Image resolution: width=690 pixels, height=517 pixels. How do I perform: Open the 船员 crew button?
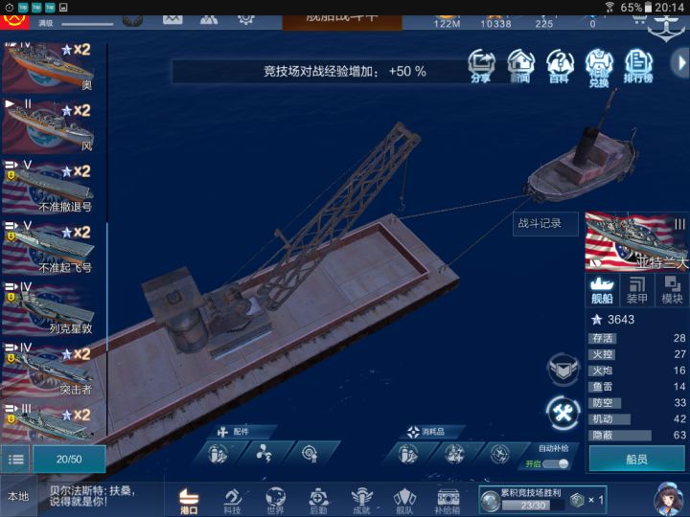tap(636, 460)
